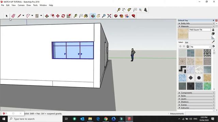Viewport: 218px width, 122px height.
Task: Pick the Sample Paint eyedropper
Action: click(213, 42)
